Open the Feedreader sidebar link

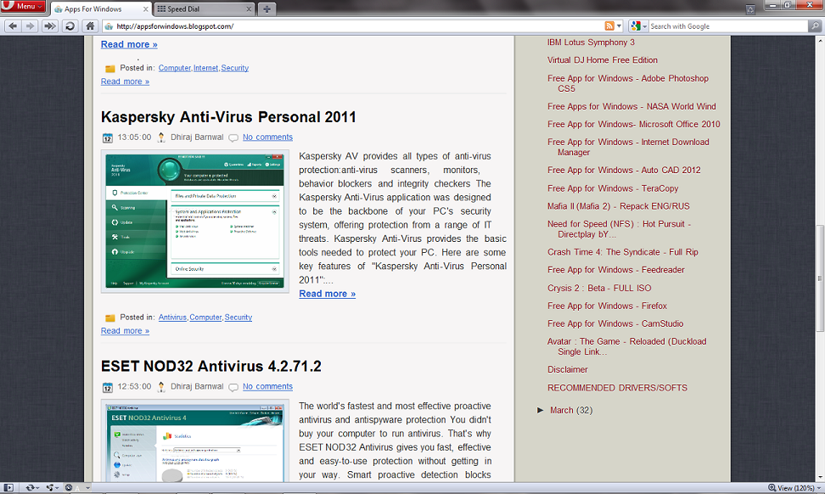[x=616, y=270]
